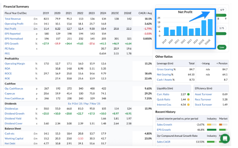238x148 pixels.
Task: Open the Curr. Ratio link
Action: tap(163, 94)
